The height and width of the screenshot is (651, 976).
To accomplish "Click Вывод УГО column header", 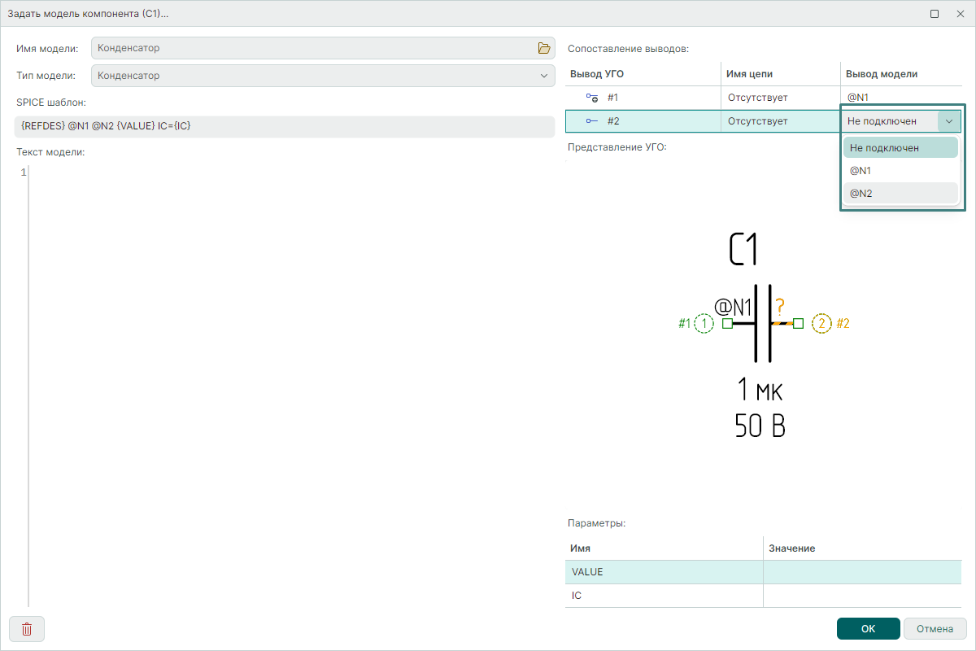I will coord(643,74).
